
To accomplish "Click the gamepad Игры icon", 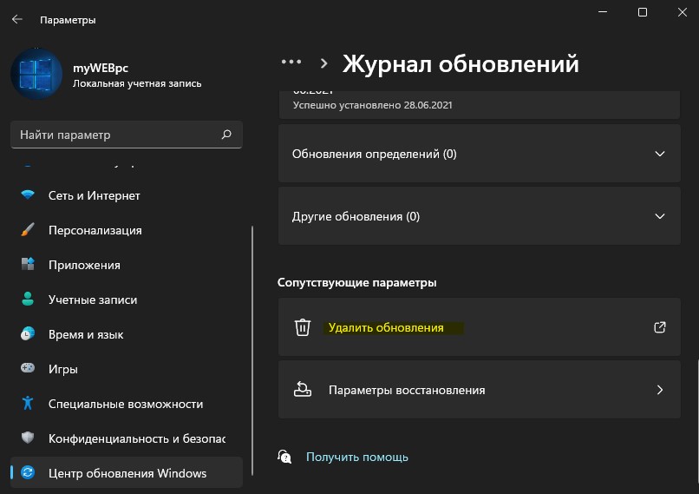I will (28, 368).
